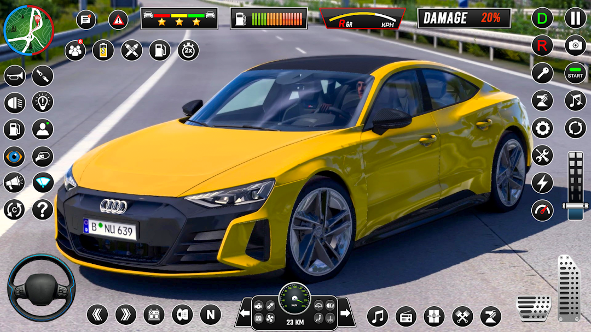The image size is (591, 332).
Task: Toggle the fan icon on the dashboard panel
Action: click(270, 319)
